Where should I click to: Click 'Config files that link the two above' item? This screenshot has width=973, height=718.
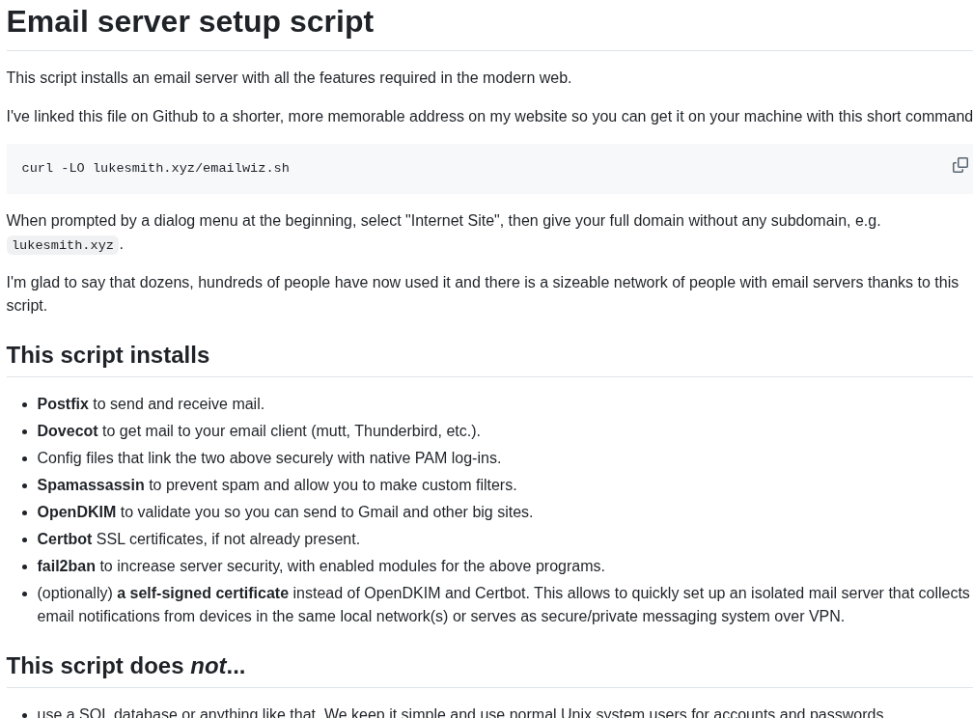pyautogui.click(x=268, y=458)
